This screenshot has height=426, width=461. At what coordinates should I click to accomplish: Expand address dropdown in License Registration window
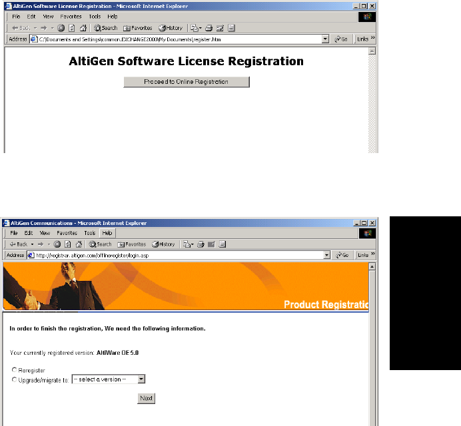click(x=325, y=39)
